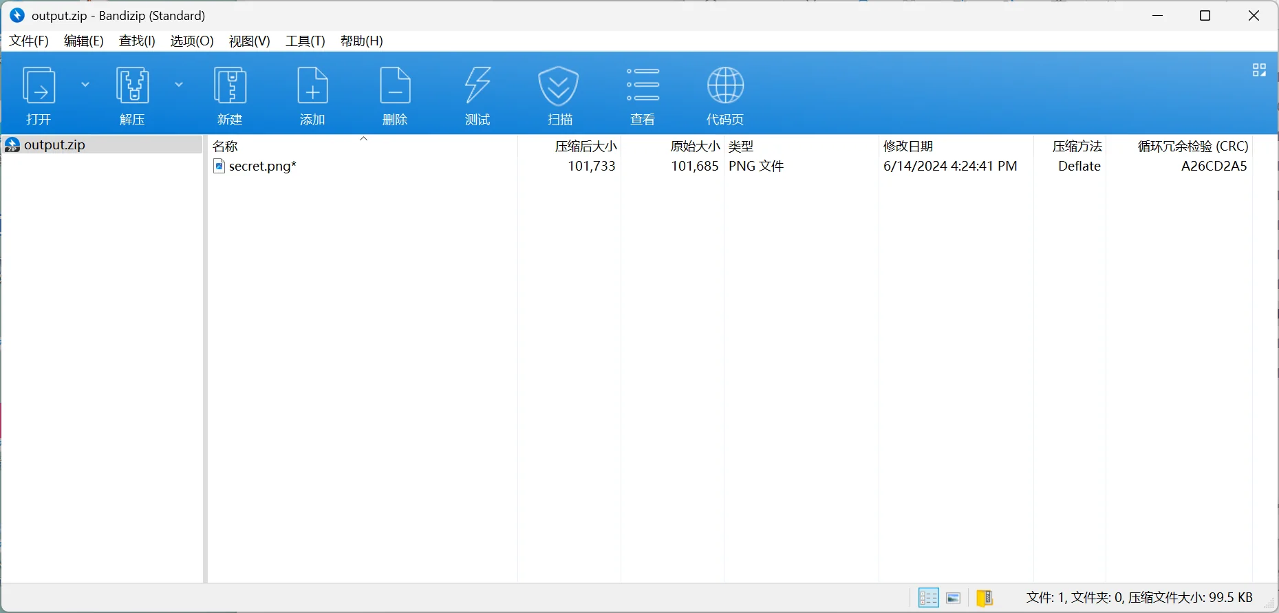Switch to details list view in status bar
This screenshot has height=613, width=1279.
point(928,598)
